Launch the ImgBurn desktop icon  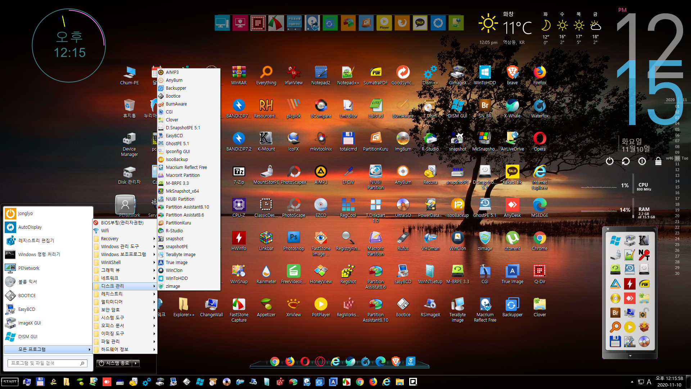coord(403,142)
